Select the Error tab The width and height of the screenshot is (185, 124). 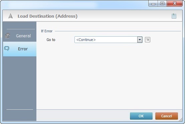(20, 49)
